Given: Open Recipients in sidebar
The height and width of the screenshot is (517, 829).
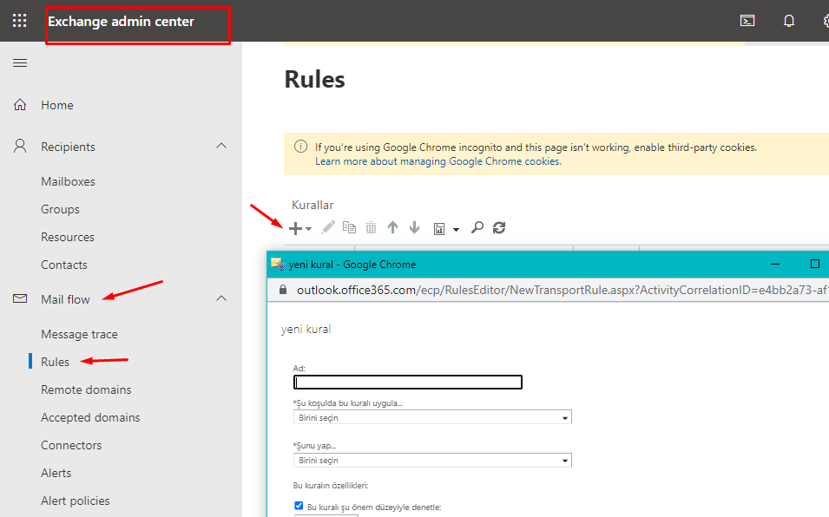Looking at the screenshot, I should click(x=69, y=147).
